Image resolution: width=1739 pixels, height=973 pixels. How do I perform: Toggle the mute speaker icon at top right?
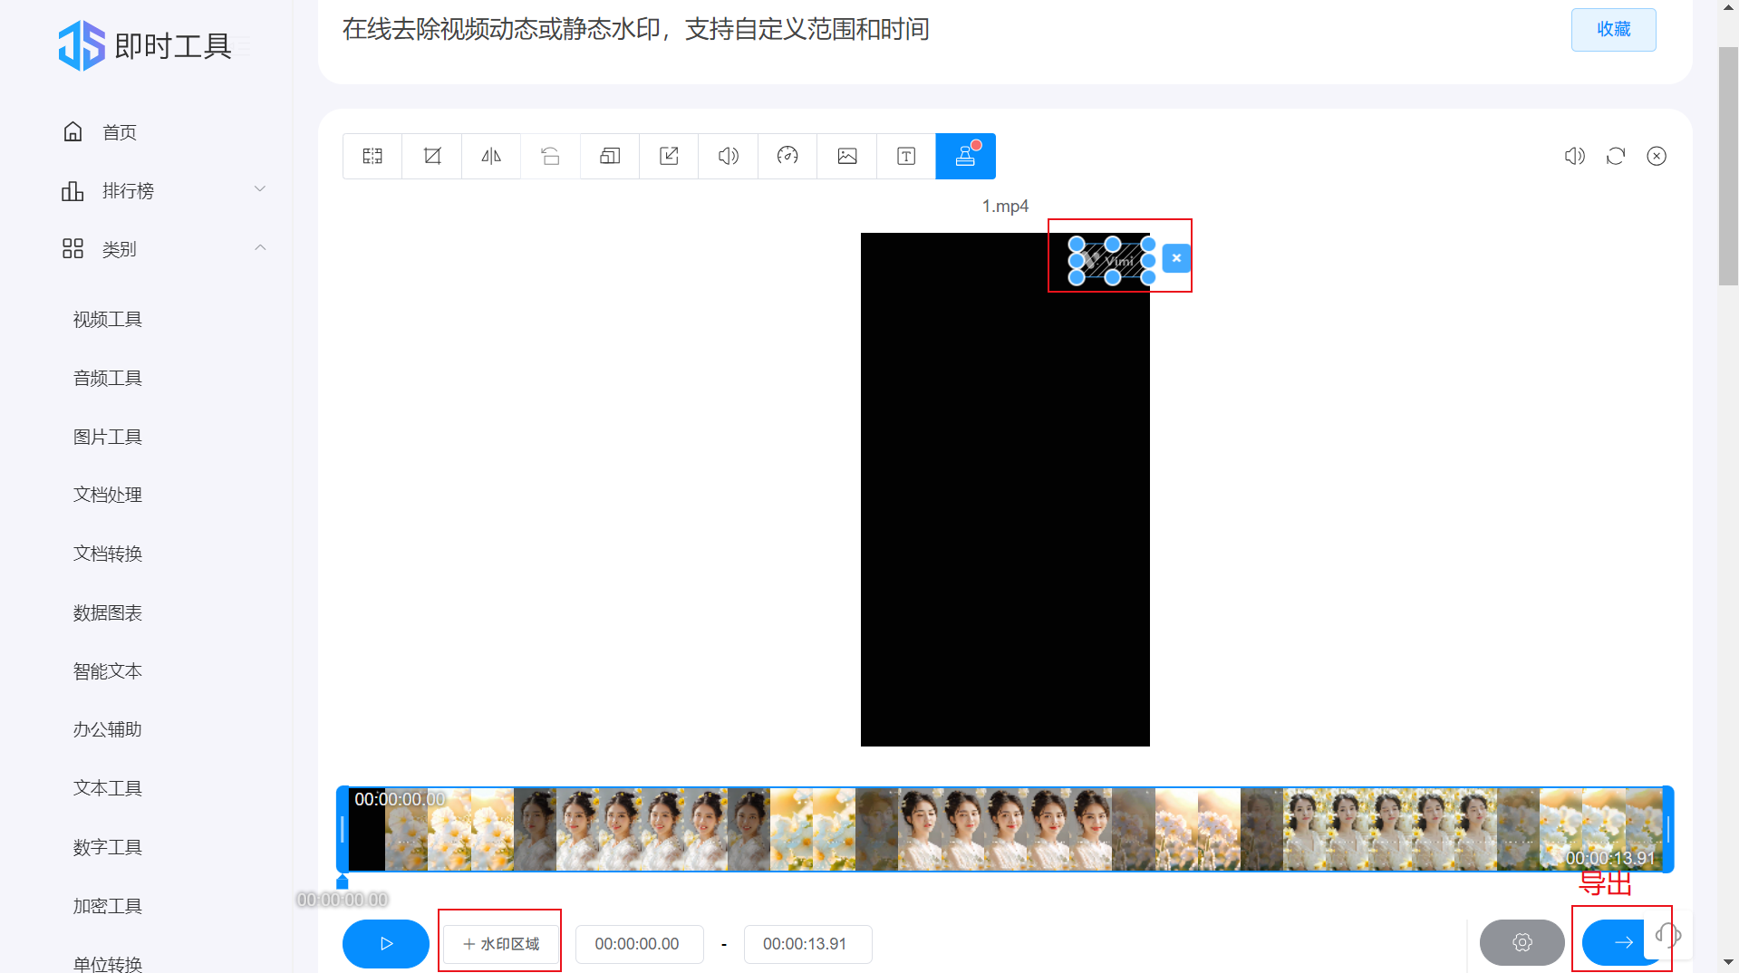click(x=1575, y=156)
